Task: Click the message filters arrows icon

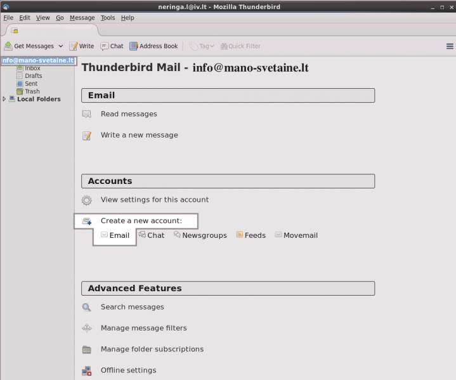Action: (87, 328)
